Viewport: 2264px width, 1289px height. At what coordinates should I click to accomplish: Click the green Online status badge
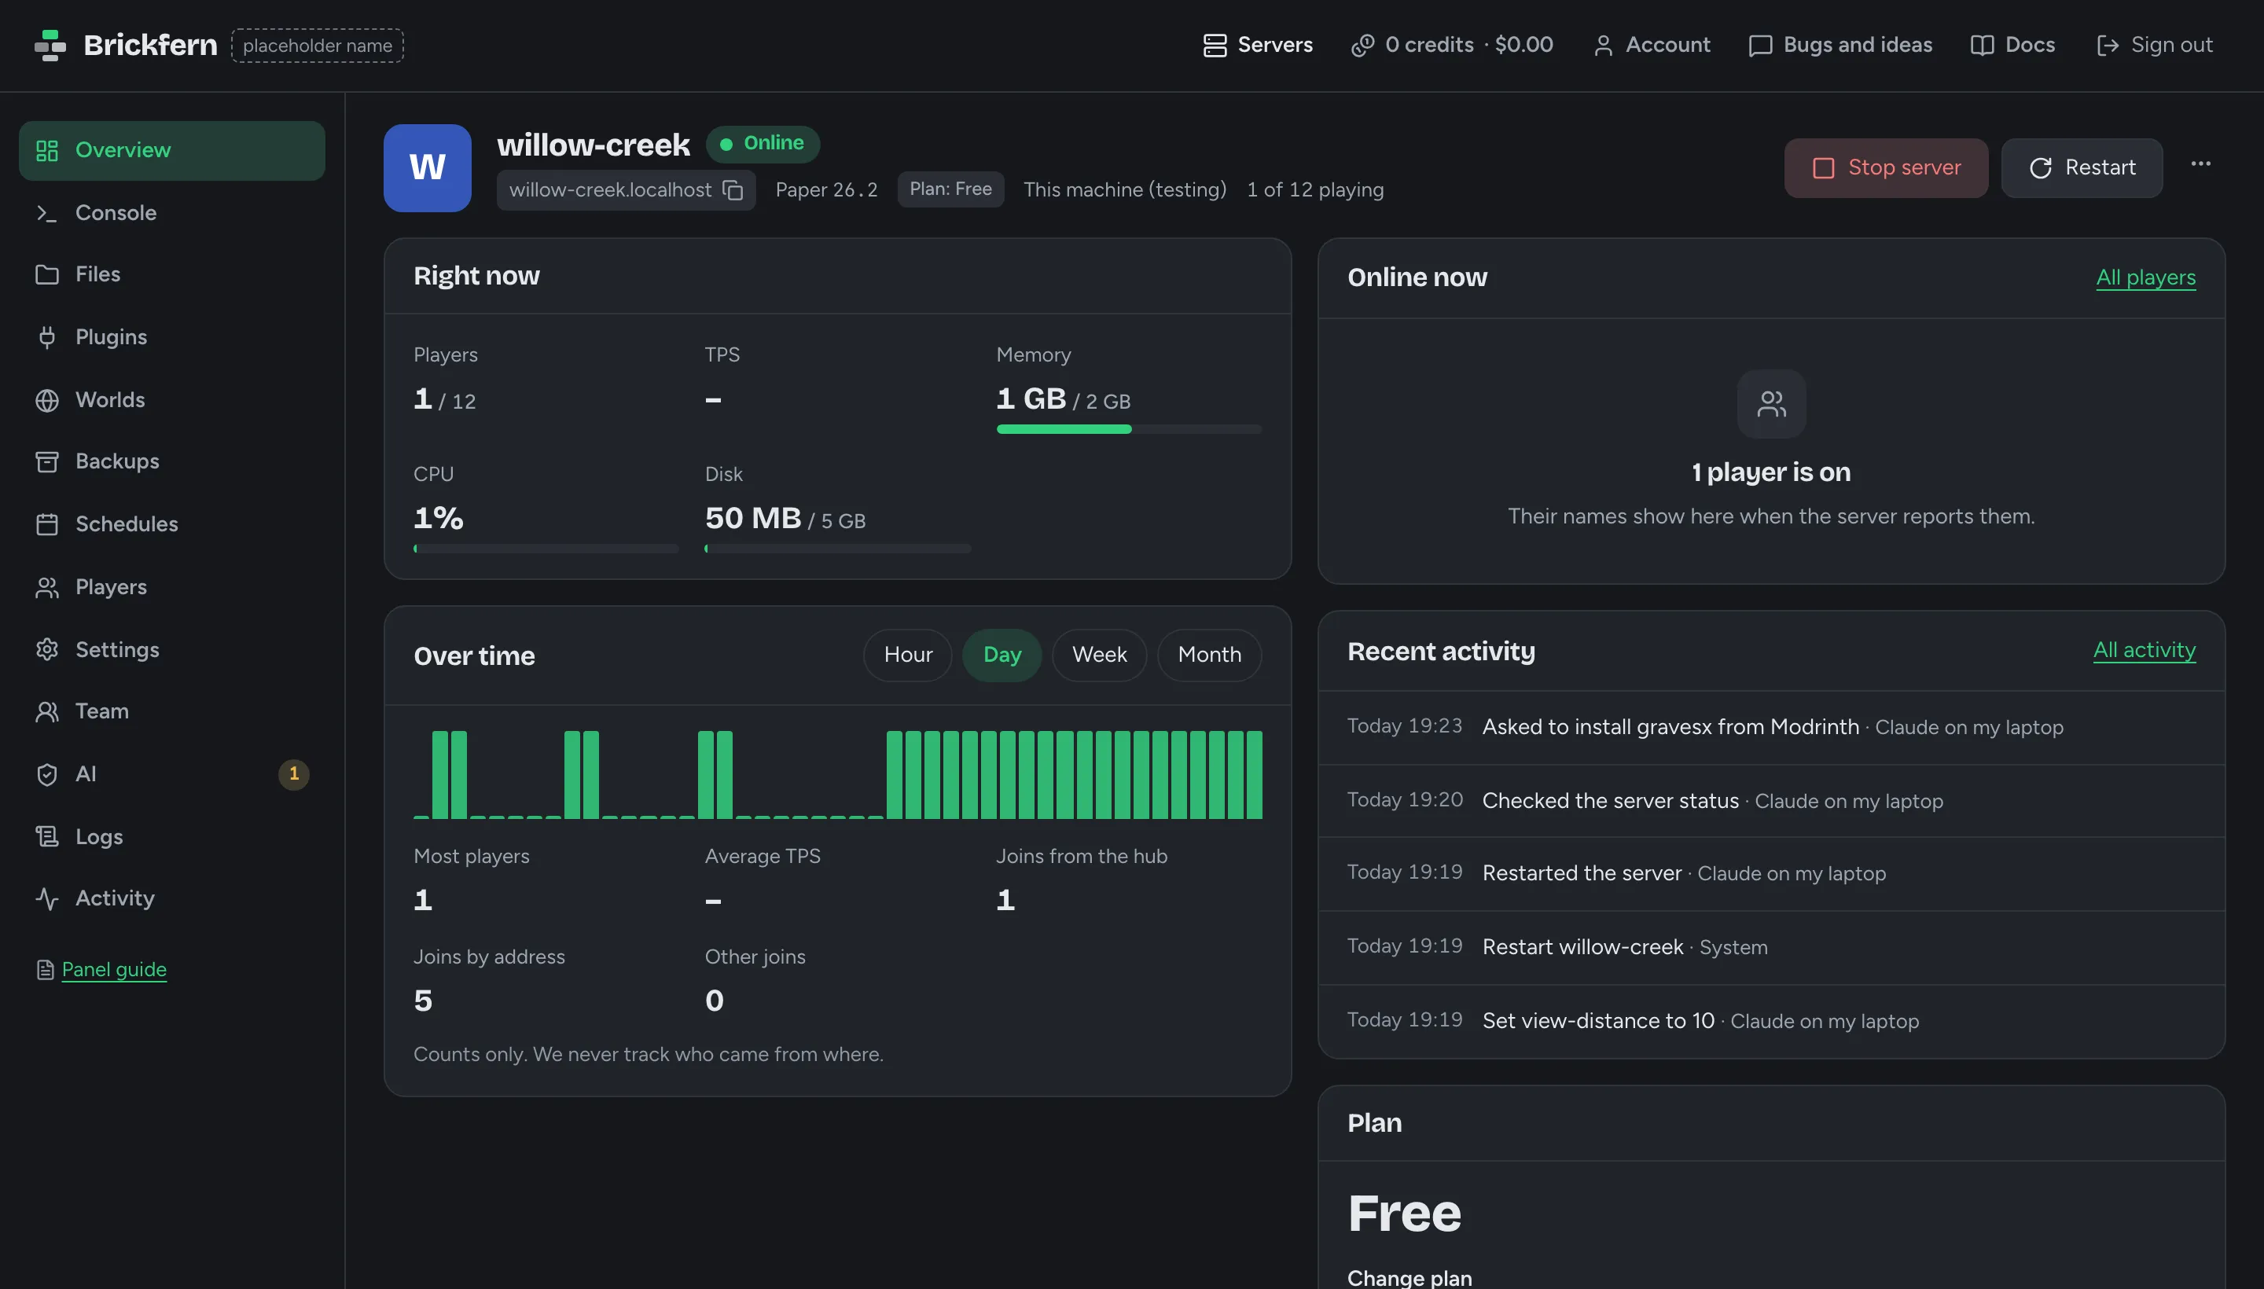[763, 143]
